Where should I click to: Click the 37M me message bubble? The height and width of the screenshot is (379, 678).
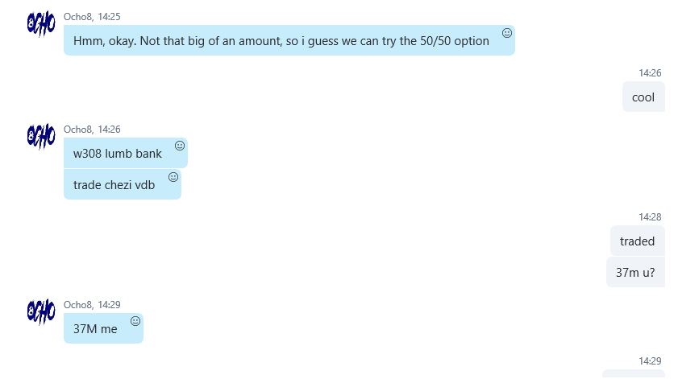pos(103,328)
